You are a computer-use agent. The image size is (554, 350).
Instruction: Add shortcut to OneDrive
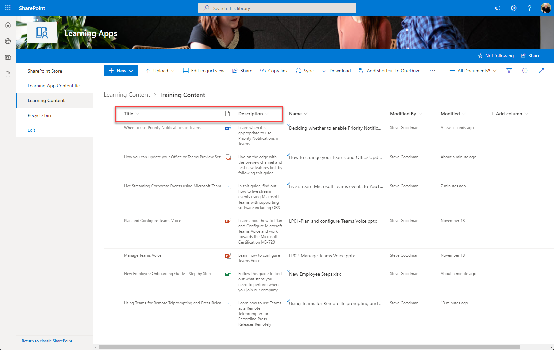390,71
